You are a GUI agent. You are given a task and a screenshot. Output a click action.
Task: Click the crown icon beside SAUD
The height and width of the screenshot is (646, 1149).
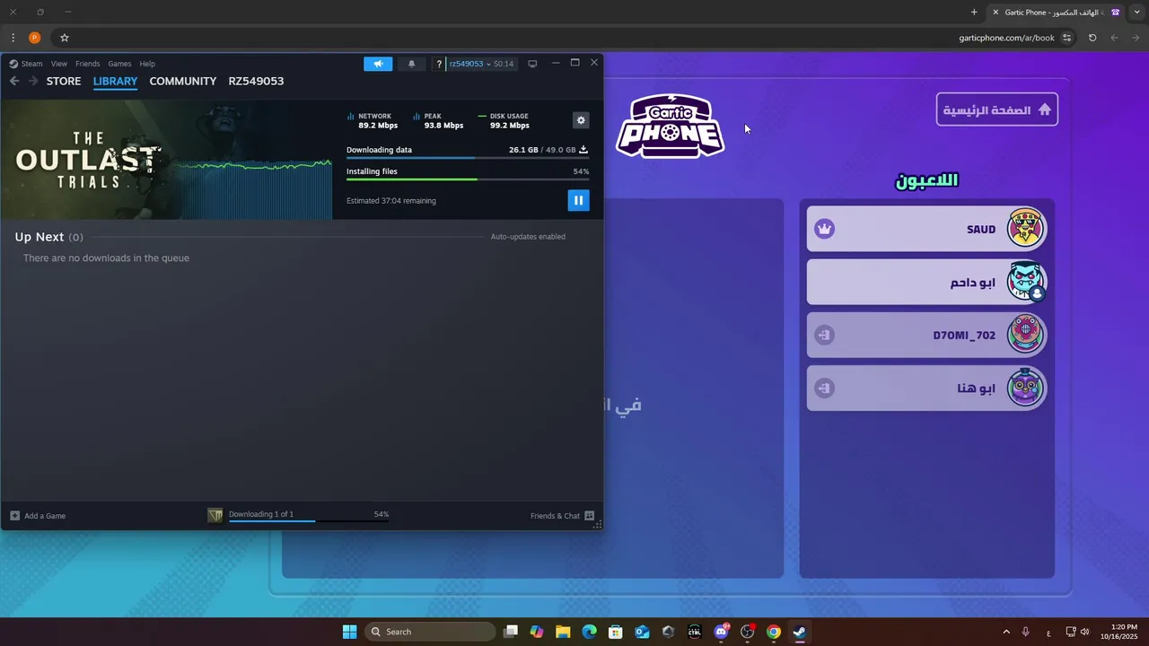[825, 229]
